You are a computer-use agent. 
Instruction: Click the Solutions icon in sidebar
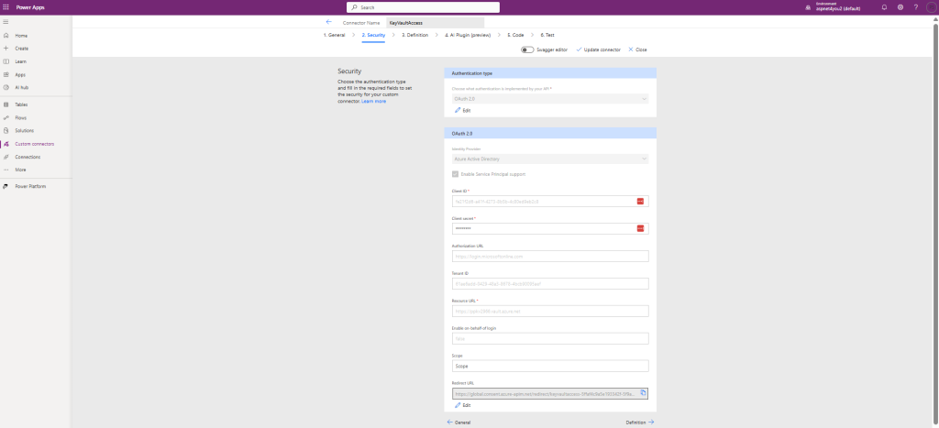coord(6,130)
